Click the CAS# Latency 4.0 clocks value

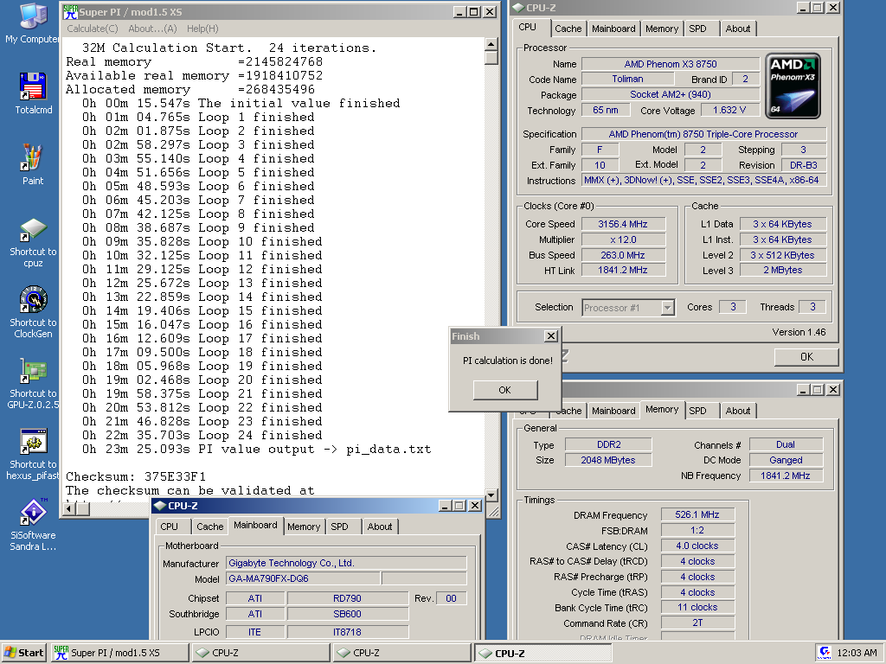click(x=697, y=546)
